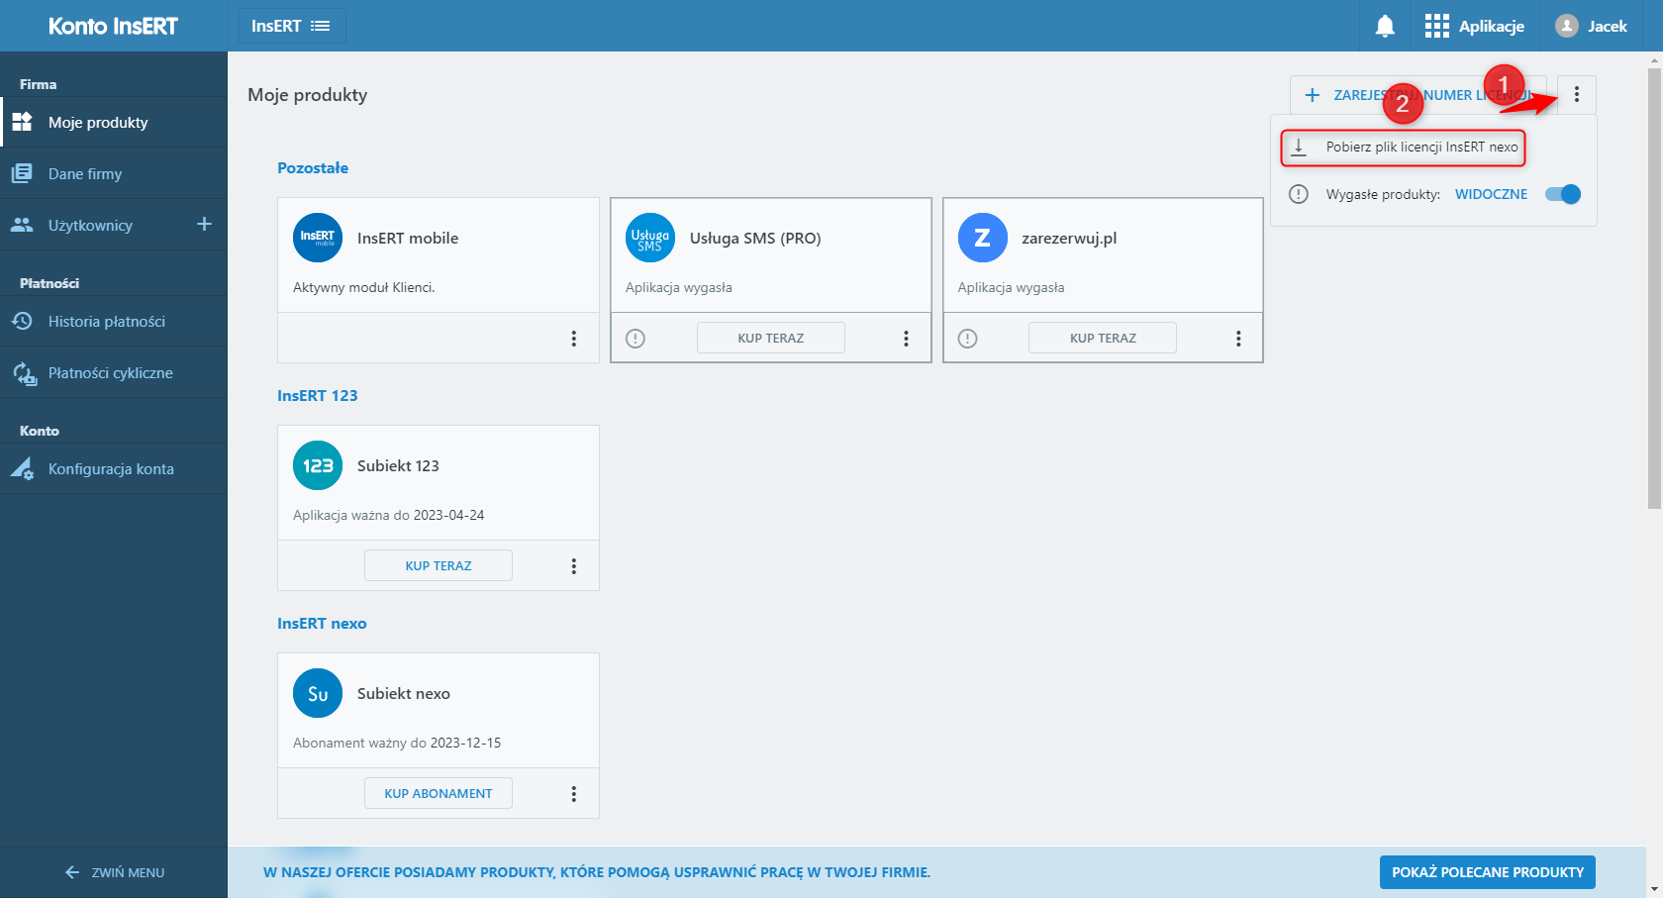Viewport: 1663px width, 898px height.
Task: Click the Pozostałe section heading
Action: point(313,168)
